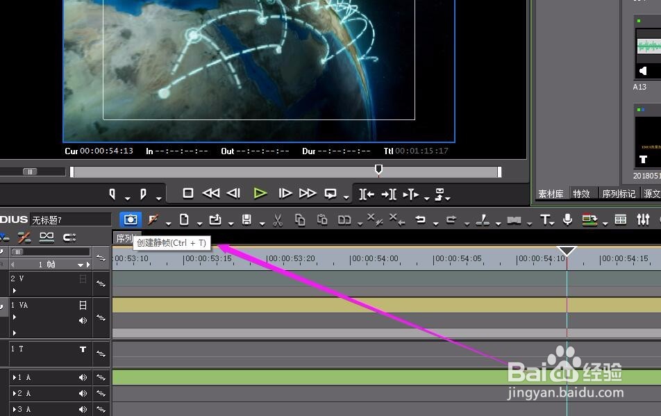
Task: Mute audio on track 1 VA
Action: 83,321
